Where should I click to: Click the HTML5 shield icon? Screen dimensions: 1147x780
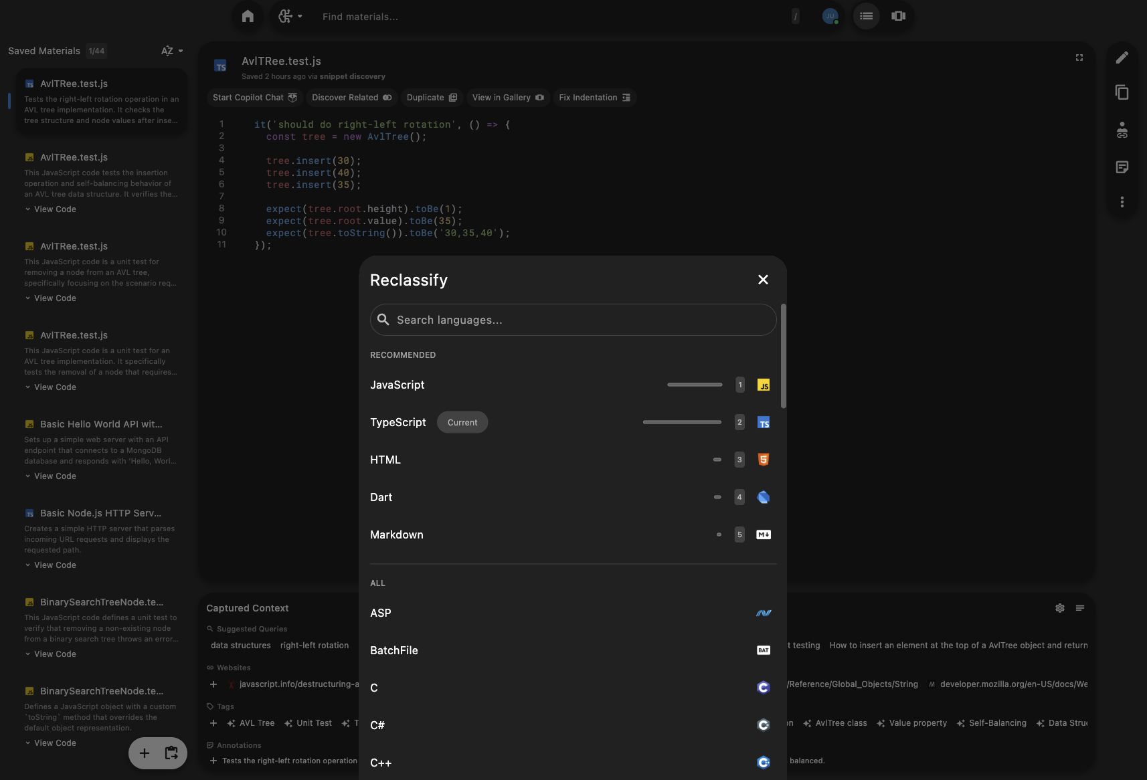click(x=763, y=460)
